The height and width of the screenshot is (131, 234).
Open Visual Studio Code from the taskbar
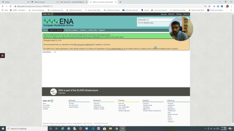click(x=93, y=128)
